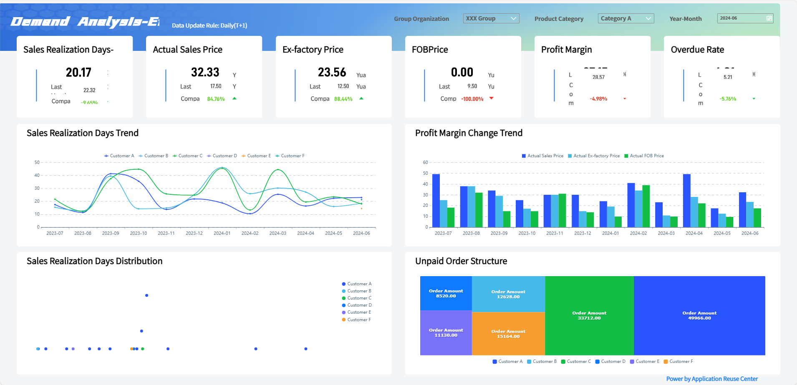Click the calendar icon in Year-Month field

(x=769, y=18)
